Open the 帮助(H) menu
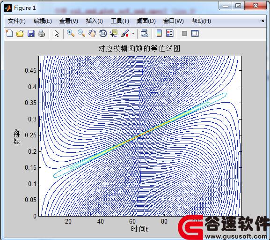This screenshot has width=270, height=240. coord(201,21)
